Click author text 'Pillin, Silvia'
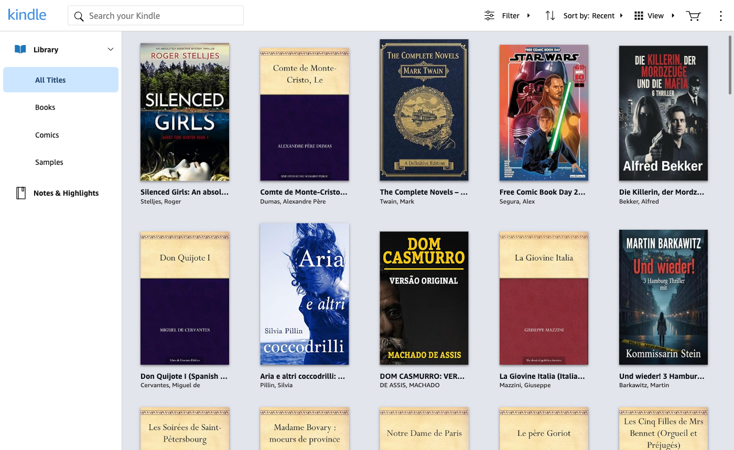Image resolution: width=734 pixels, height=450 pixels. click(276, 385)
